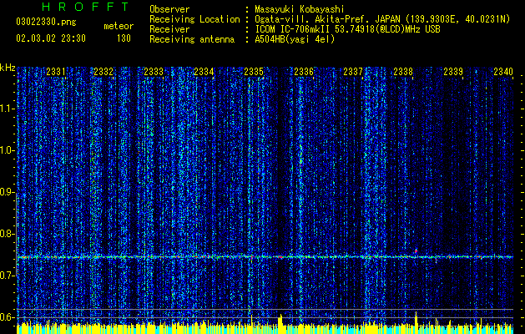Click the 2339 time marker
The image size is (525, 334).
coord(453,71)
